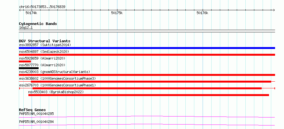This screenshot has width=284, height=129.
Task: Select the RefSeq Genes track title
Action: point(32,110)
